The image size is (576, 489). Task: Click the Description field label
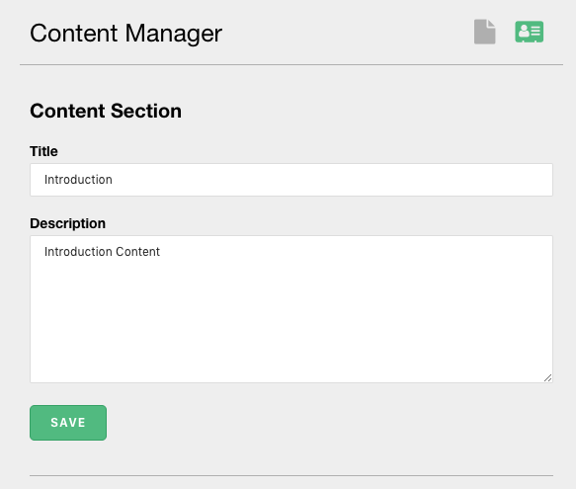(67, 223)
